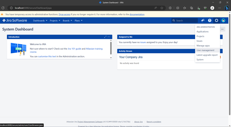Open Bing Copilot sidebar icon
The image size is (231, 127).
(227, 8)
